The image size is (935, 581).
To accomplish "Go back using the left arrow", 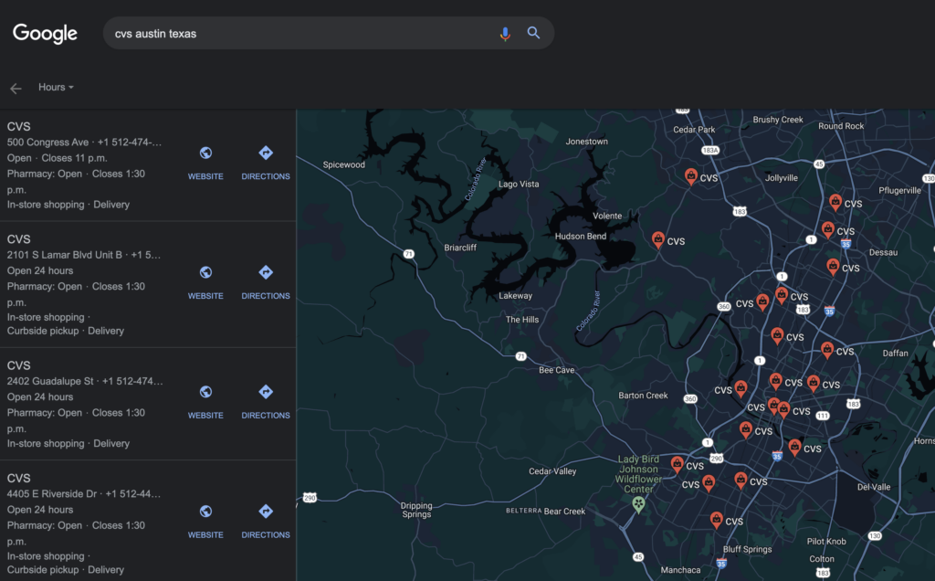I will coord(16,89).
